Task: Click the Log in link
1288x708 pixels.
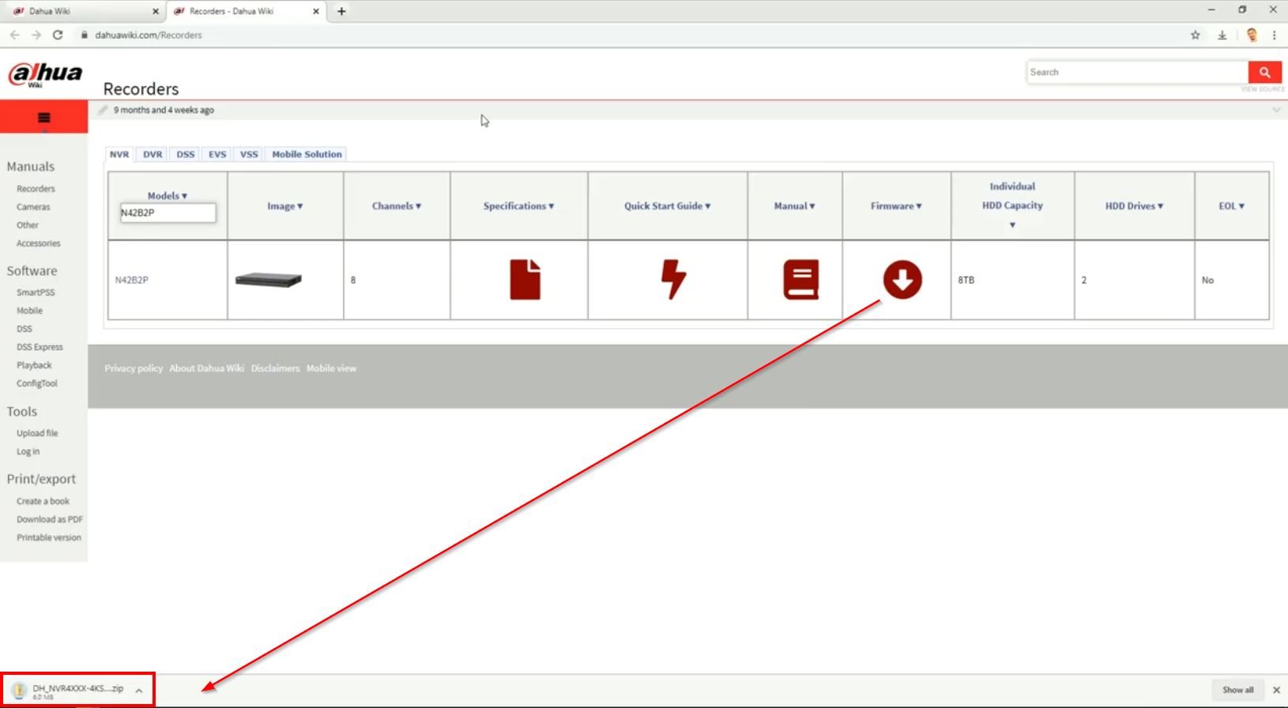Action: pyautogui.click(x=28, y=451)
